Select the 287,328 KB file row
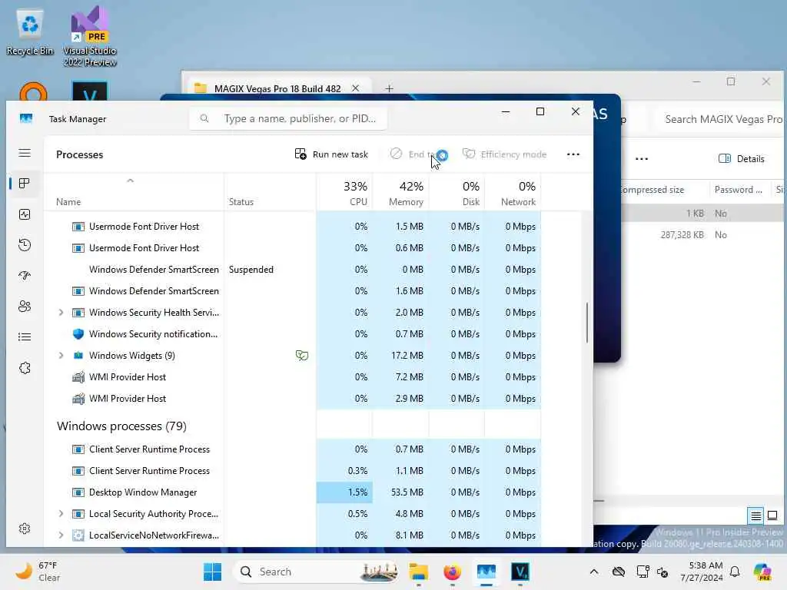Image resolution: width=787 pixels, height=590 pixels. click(702, 235)
